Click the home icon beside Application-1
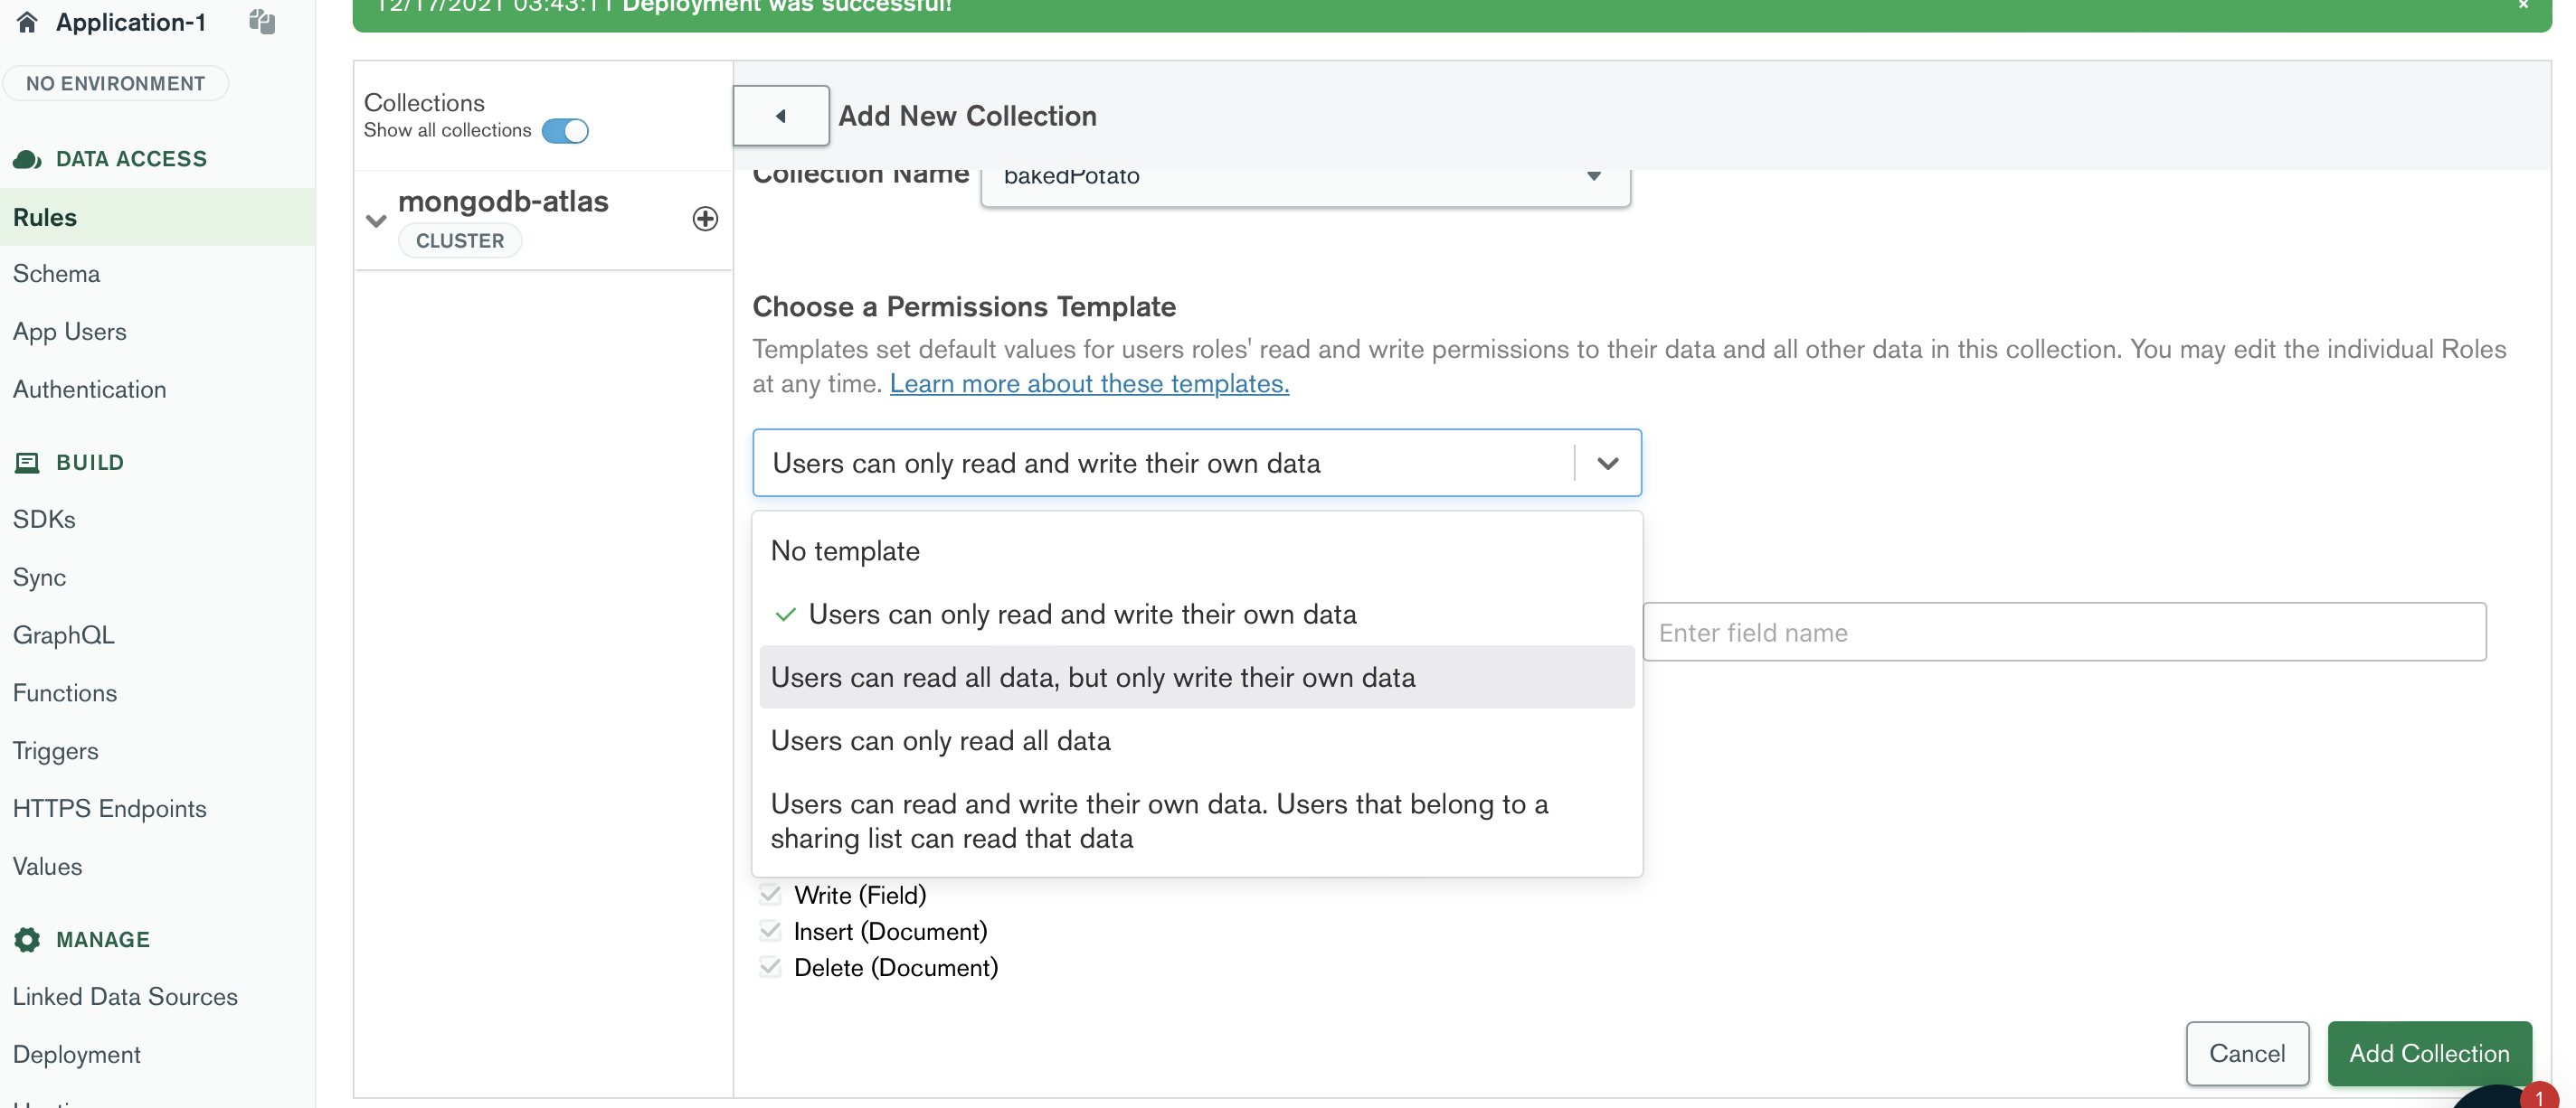 [x=27, y=22]
